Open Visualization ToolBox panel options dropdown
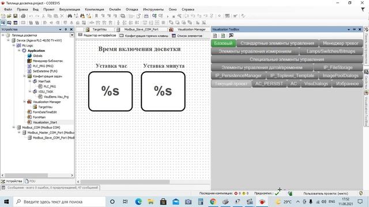This screenshot has width=369, height=207. 348,29
